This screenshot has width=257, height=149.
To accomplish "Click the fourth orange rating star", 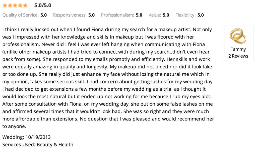I will coord(20,6).
